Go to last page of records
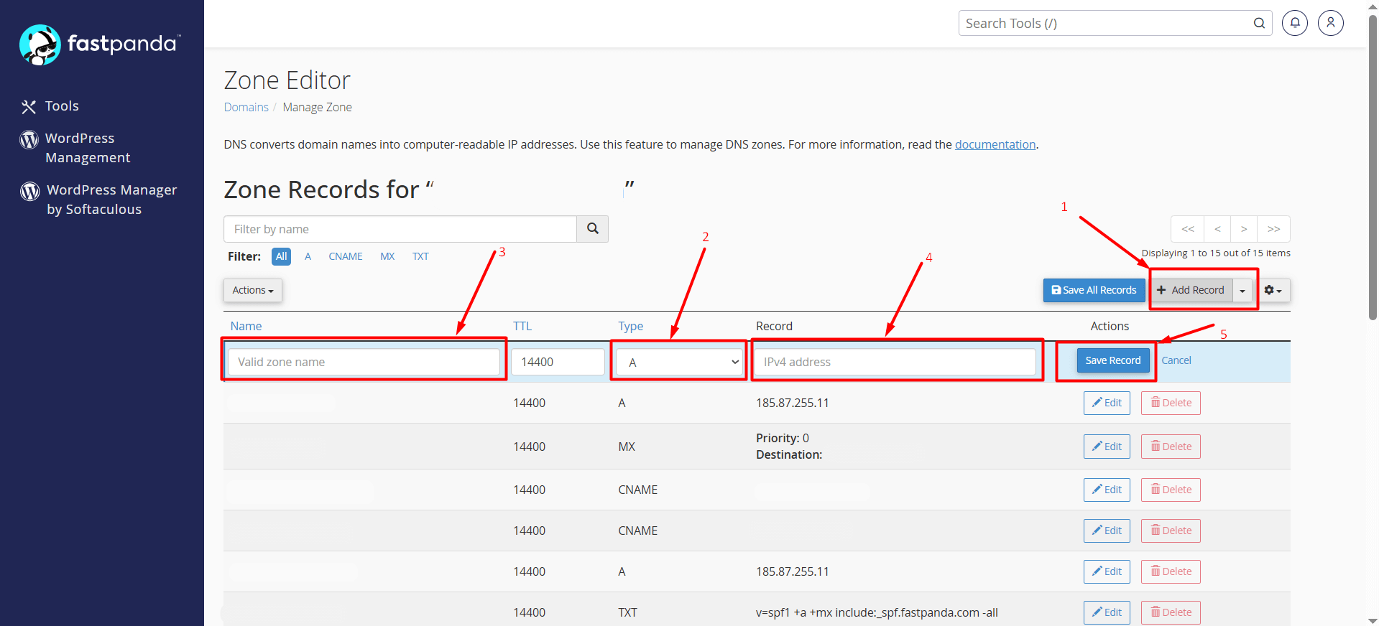 point(1273,229)
